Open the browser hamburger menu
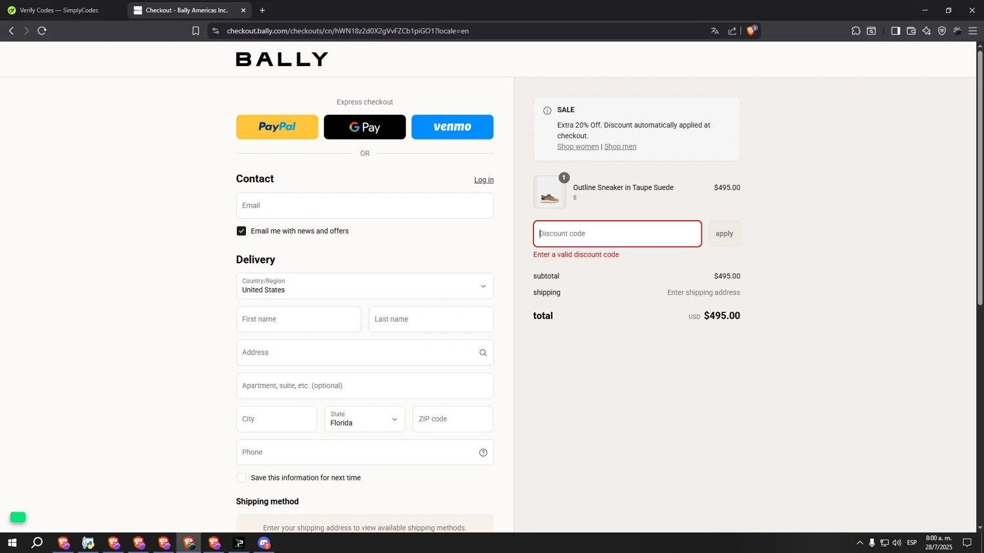This screenshot has width=984, height=553. click(x=973, y=31)
